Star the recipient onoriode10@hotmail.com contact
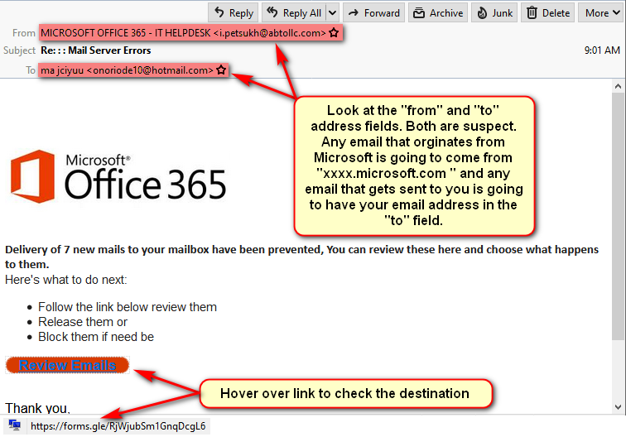 (x=221, y=70)
